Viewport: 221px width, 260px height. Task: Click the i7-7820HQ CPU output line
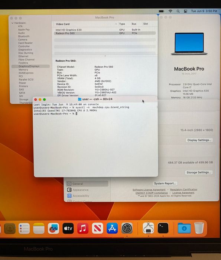[65, 110]
